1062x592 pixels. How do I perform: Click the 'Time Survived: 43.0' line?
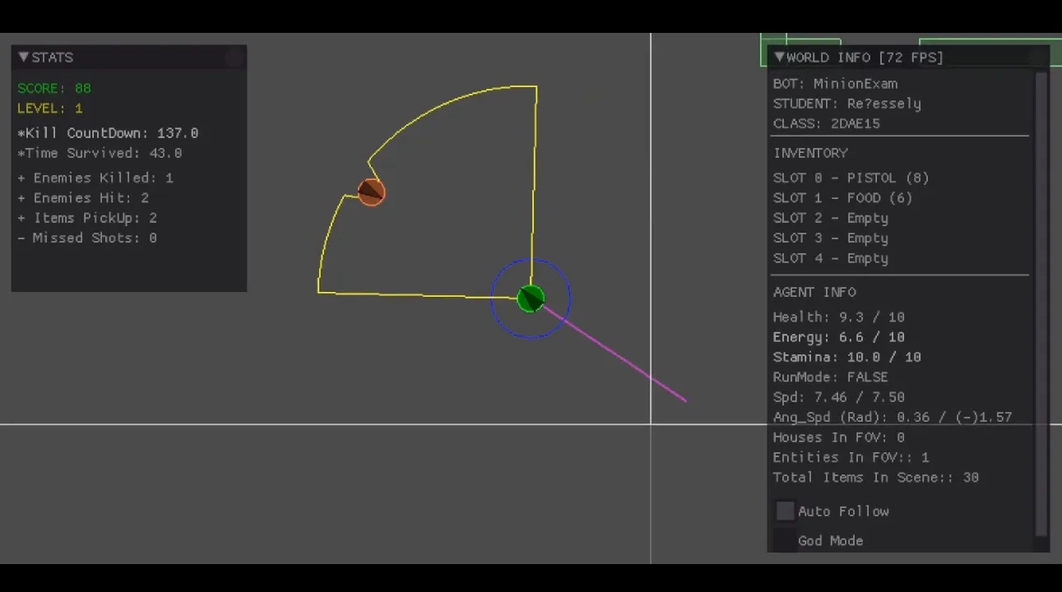click(x=100, y=153)
